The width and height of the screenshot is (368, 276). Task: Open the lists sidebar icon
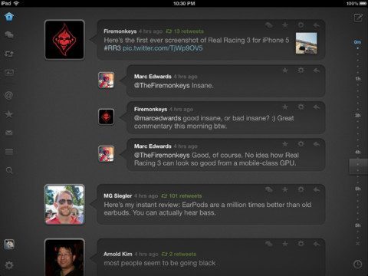[x=9, y=152]
